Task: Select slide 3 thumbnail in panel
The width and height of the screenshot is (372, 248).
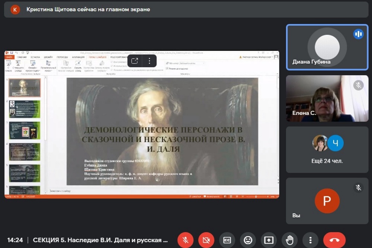Action: [25, 131]
